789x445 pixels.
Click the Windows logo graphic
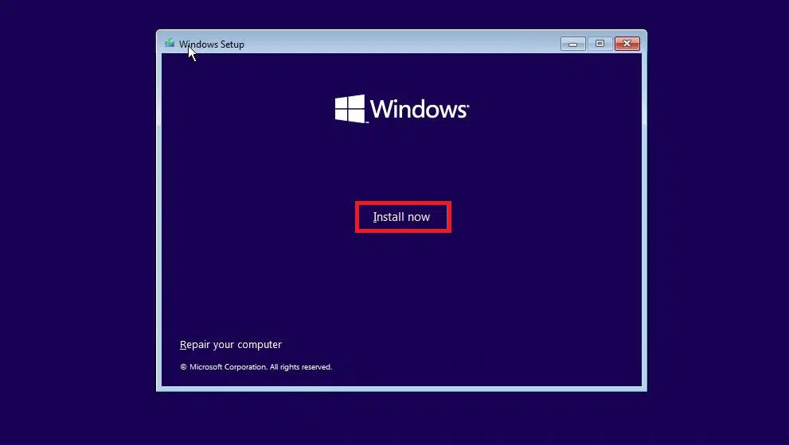401,109
